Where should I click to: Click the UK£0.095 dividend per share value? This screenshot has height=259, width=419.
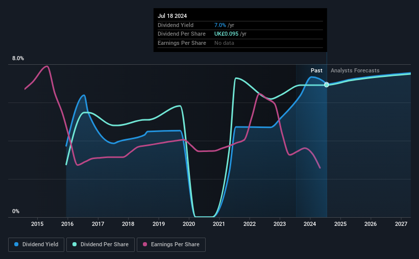[x=226, y=34]
